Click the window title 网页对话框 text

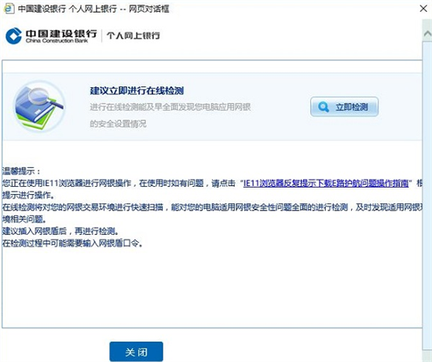pos(148,9)
